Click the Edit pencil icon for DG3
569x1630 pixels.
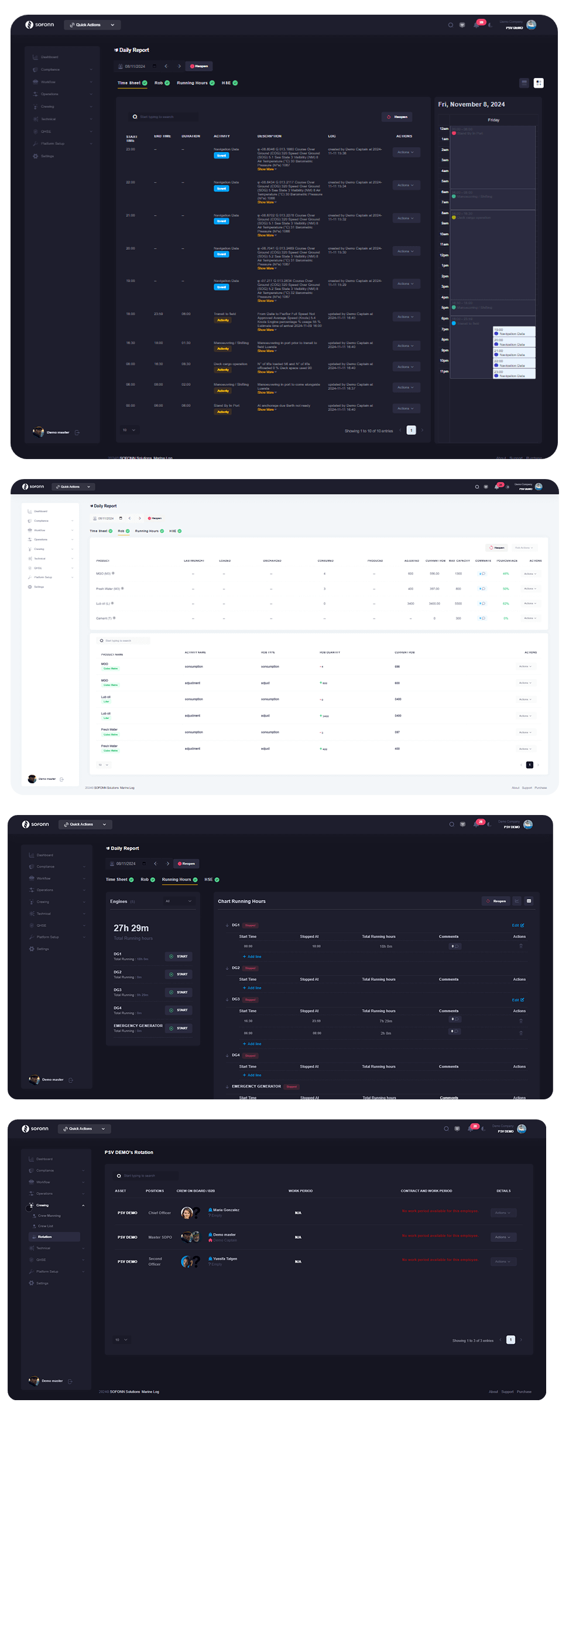coord(518,1000)
